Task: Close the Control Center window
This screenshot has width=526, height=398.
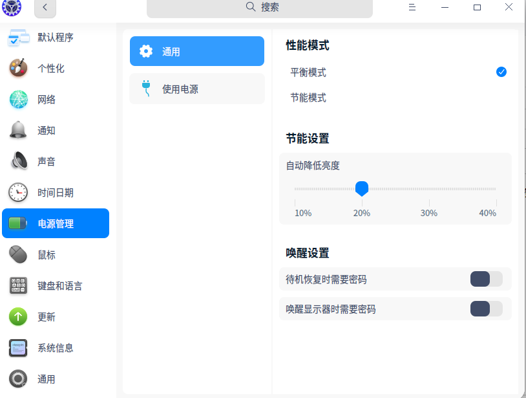Action: (509, 6)
